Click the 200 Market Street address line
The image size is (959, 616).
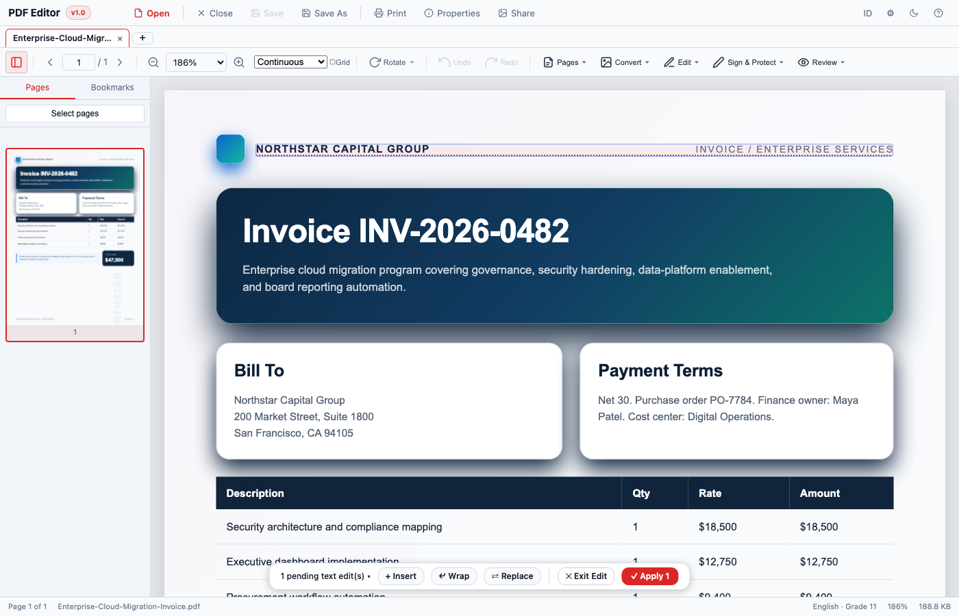tap(304, 417)
